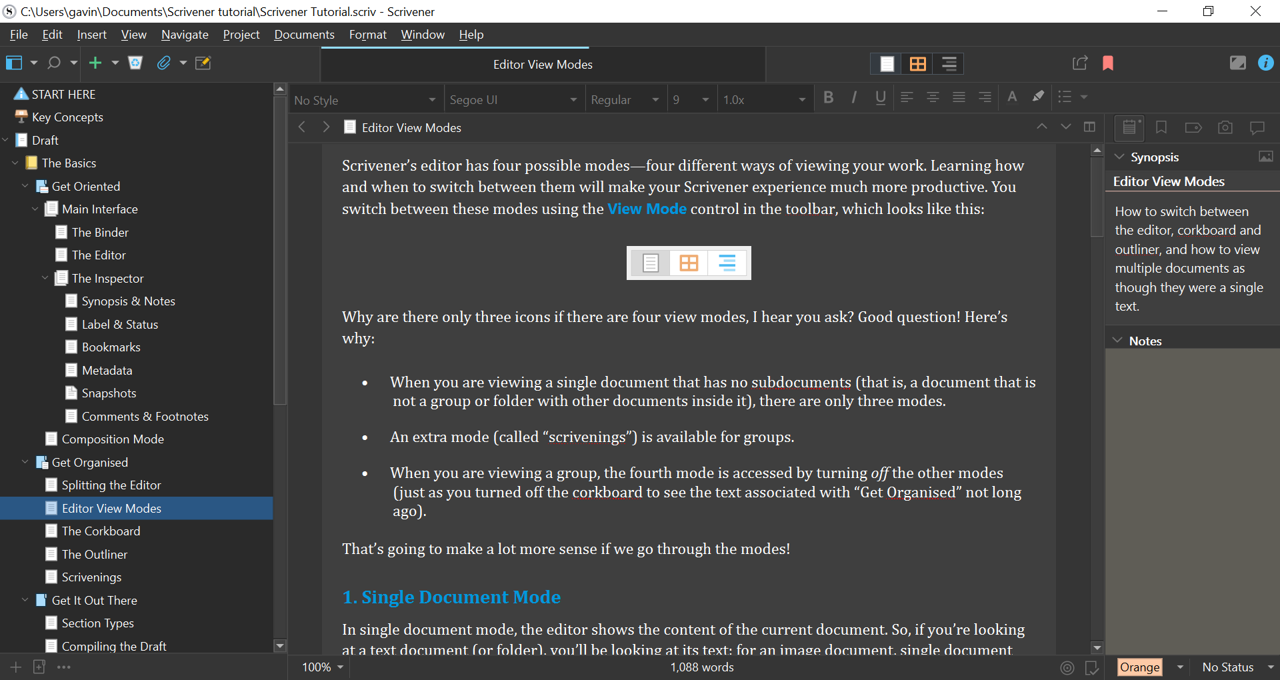Toggle bold formatting

(829, 97)
